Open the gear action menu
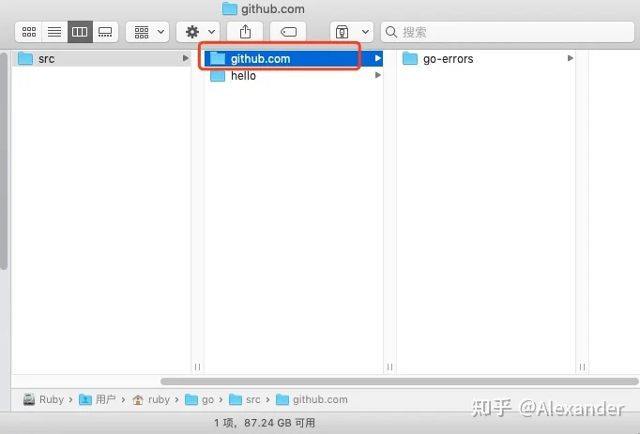640x434 pixels. pos(197,32)
